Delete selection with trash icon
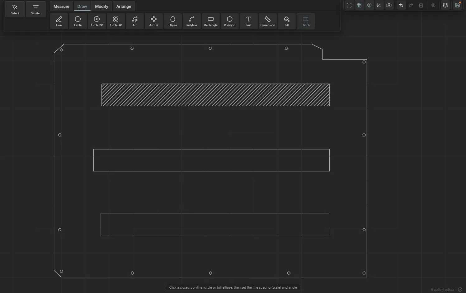 pos(421,5)
